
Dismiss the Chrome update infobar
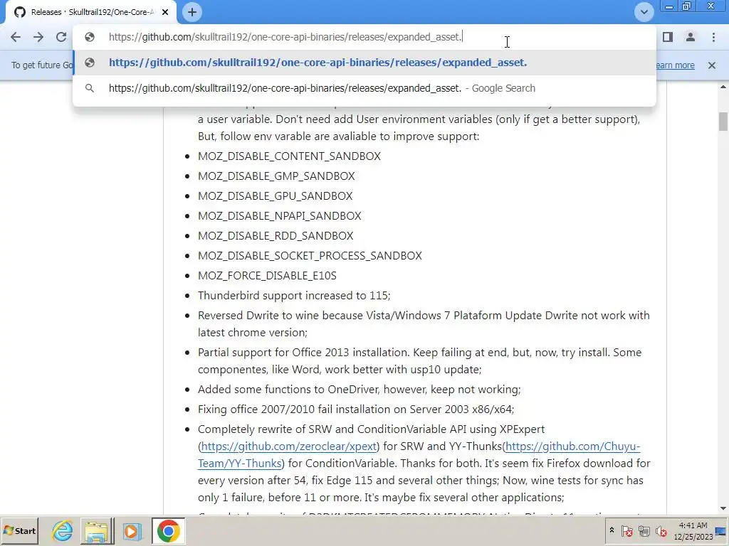tap(712, 65)
